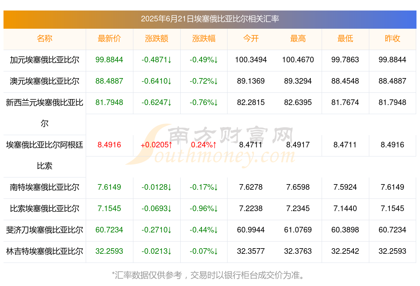Click the latest price 32.2593 in green
This screenshot has height=286, width=420.
point(109,251)
